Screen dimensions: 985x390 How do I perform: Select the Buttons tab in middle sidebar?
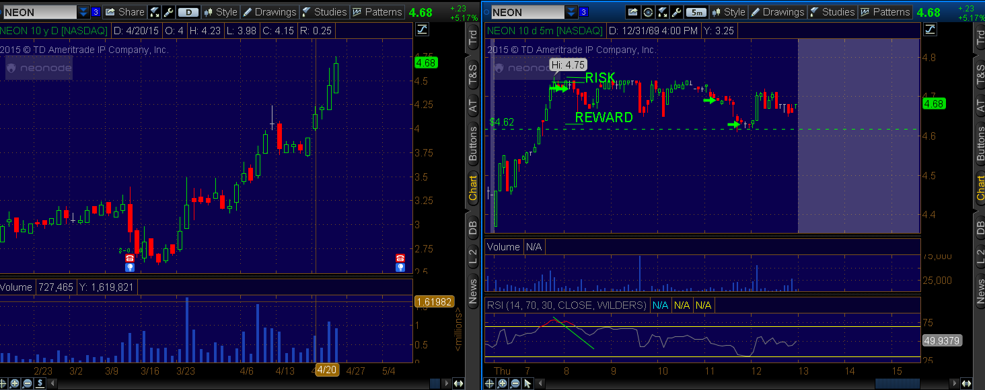coord(472,143)
